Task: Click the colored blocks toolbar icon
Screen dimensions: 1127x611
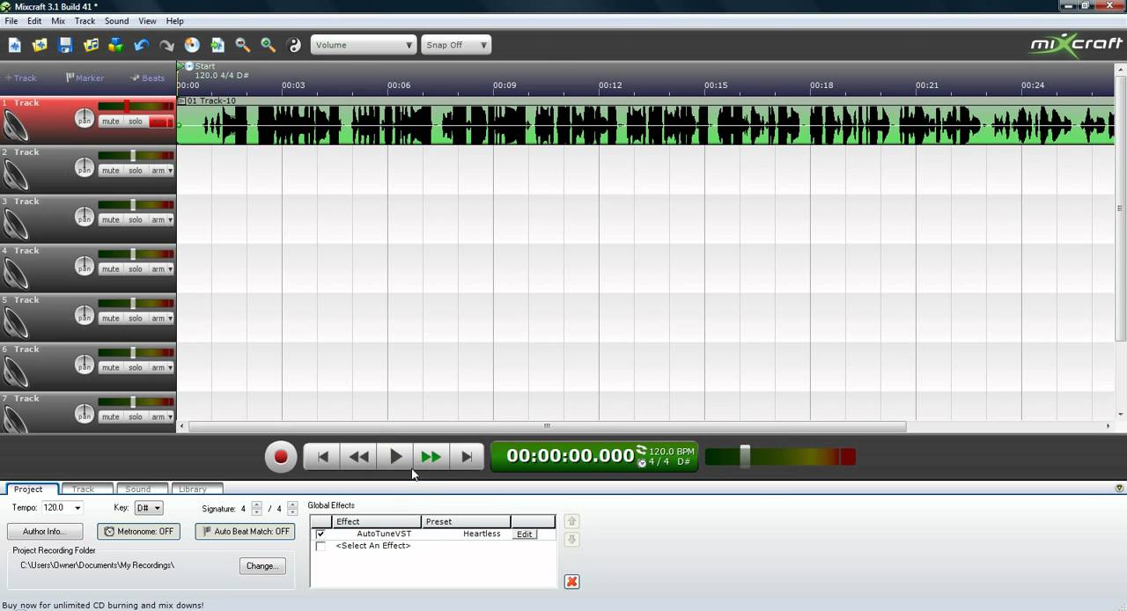Action: (x=115, y=45)
